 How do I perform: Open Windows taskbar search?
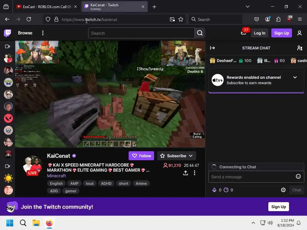23,223
